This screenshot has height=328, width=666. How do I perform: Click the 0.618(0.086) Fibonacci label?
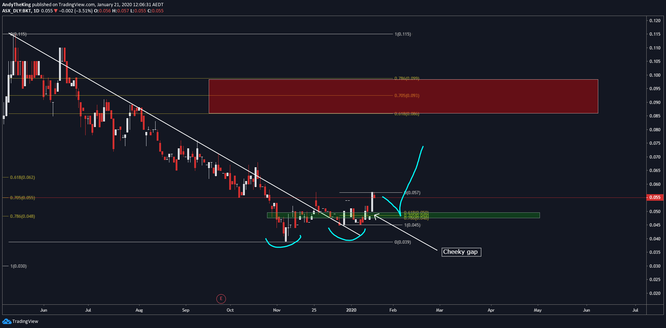point(407,114)
